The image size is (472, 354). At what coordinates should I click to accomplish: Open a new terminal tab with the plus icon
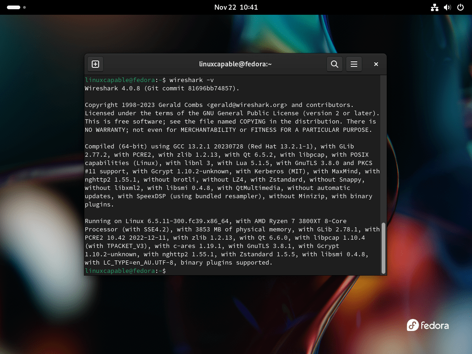pos(95,64)
